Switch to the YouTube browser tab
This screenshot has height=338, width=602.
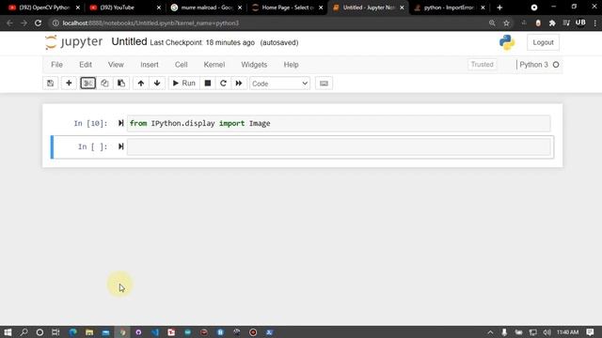(x=124, y=8)
